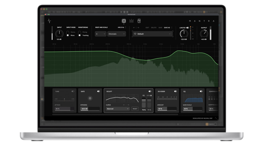Expand the Default preset dropdown

click(152, 34)
